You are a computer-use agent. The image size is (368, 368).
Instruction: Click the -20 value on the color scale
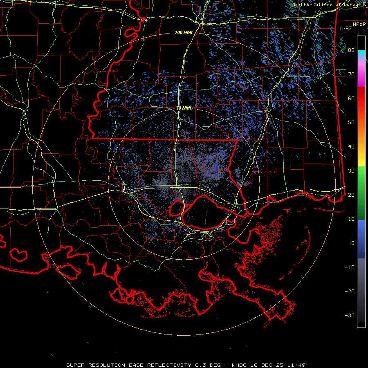click(x=350, y=291)
